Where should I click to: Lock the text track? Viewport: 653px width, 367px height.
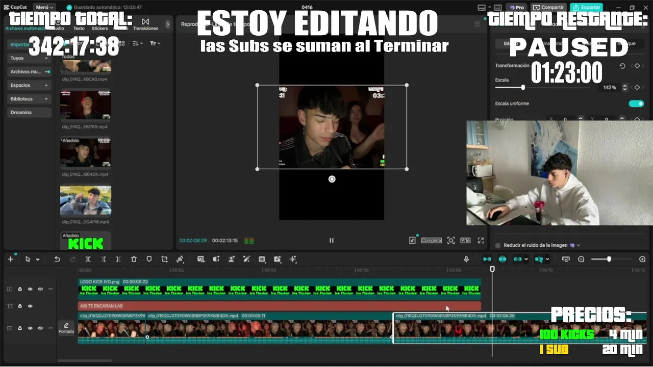point(20,306)
